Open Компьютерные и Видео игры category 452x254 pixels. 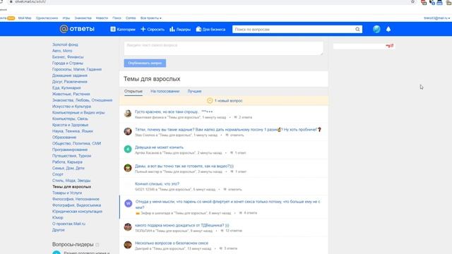pyautogui.click(x=78, y=113)
